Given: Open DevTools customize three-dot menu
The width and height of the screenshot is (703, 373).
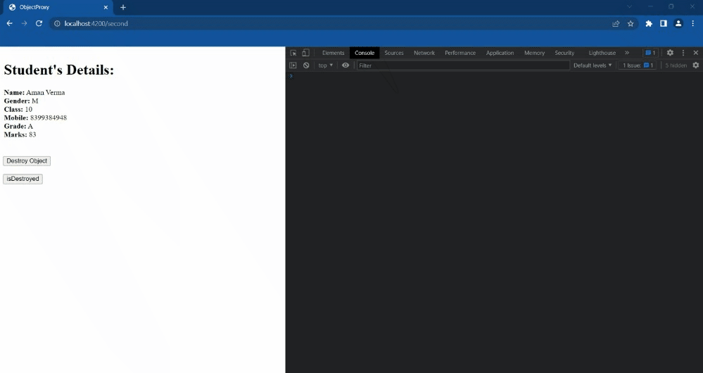Looking at the screenshot, I should (x=683, y=53).
